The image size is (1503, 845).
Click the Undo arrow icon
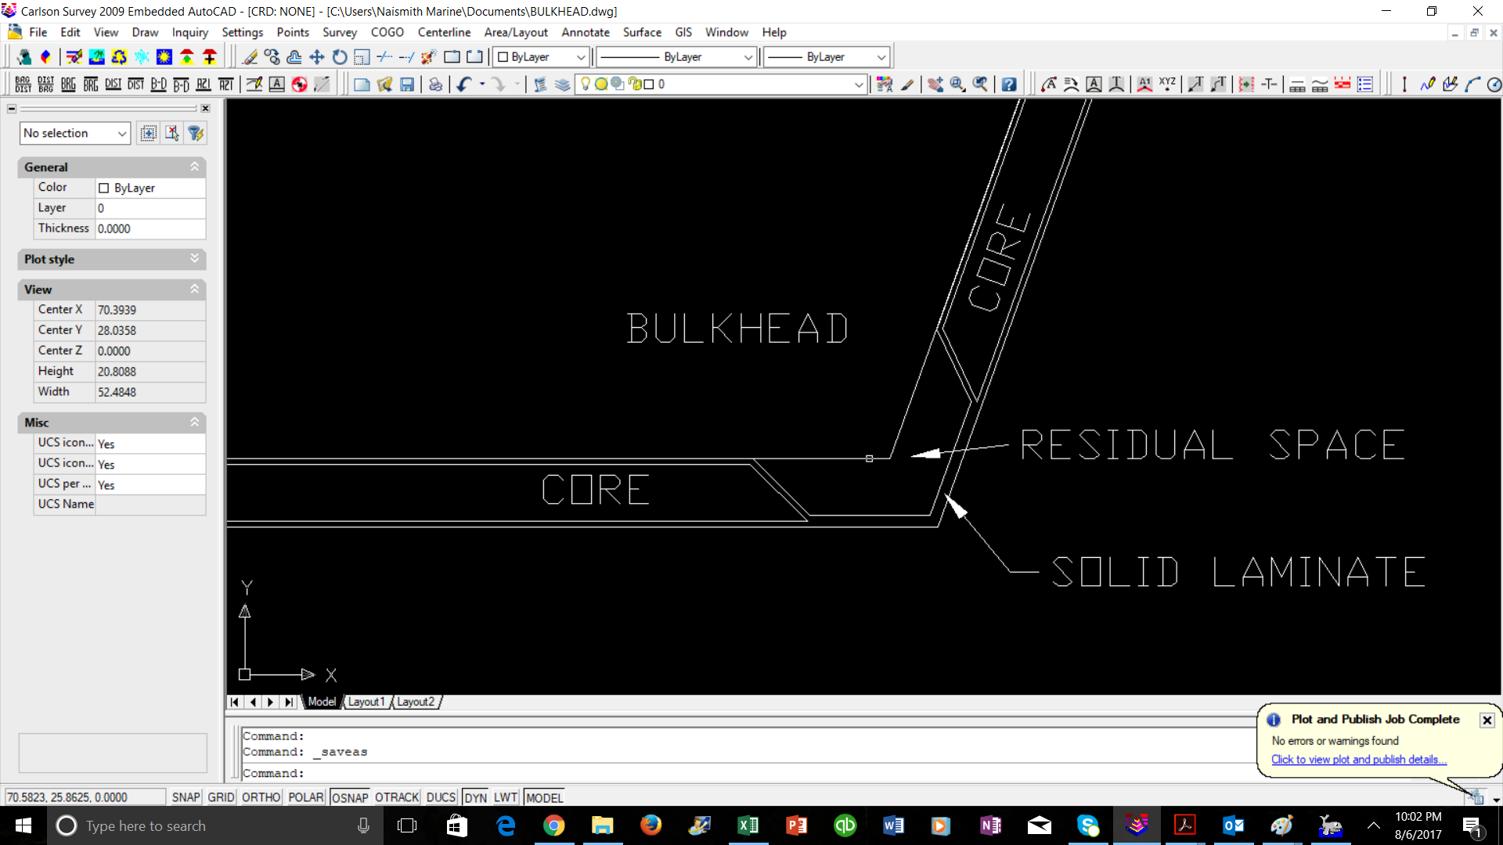pos(463,84)
